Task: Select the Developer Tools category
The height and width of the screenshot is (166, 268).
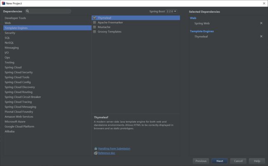Action: tap(15, 18)
